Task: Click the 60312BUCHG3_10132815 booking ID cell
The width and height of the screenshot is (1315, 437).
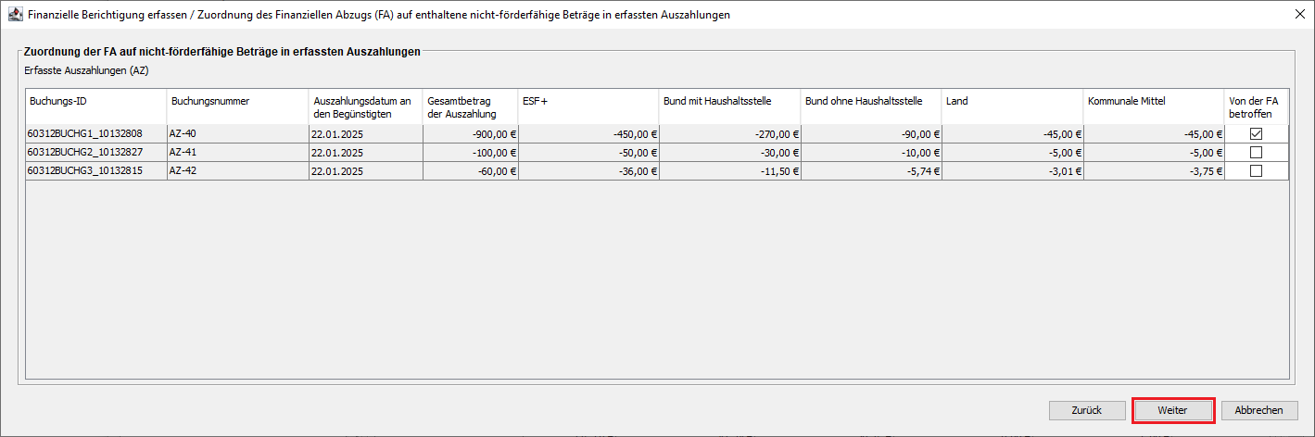Action: pyautogui.click(x=95, y=170)
